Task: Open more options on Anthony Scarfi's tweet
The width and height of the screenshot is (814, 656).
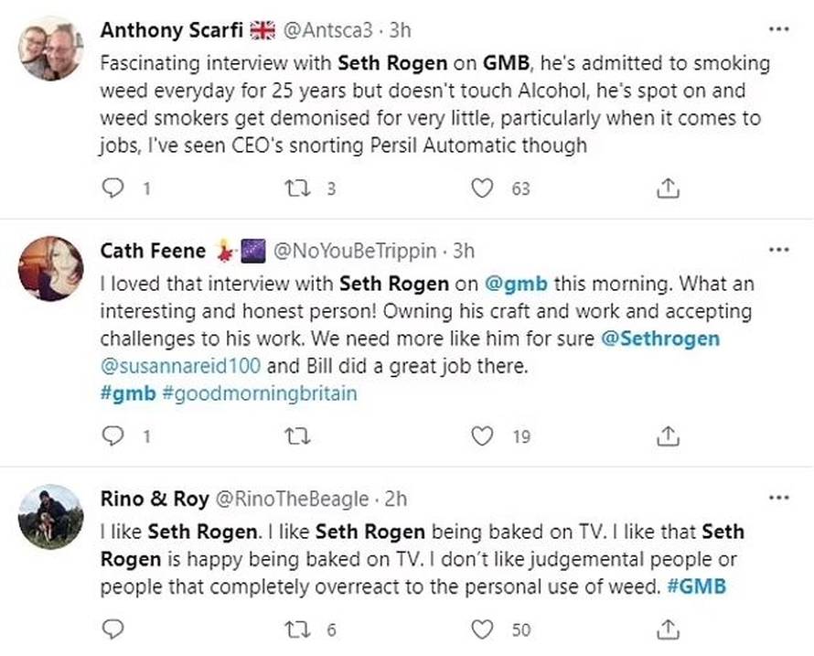Action: (778, 29)
